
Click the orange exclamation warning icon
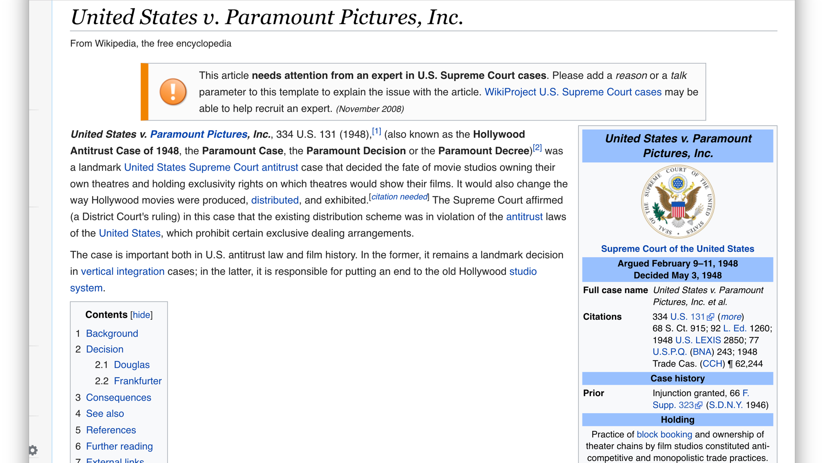tap(173, 92)
